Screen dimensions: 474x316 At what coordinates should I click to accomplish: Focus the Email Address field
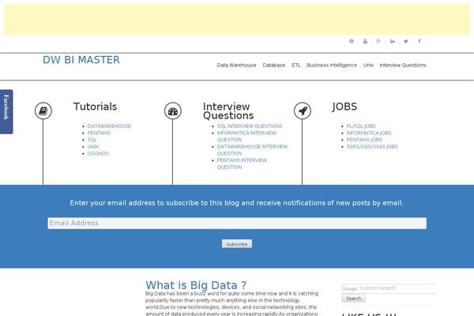[x=237, y=223]
